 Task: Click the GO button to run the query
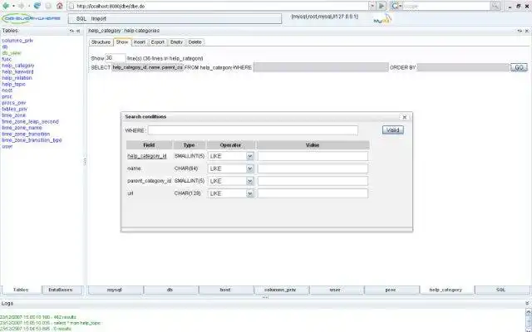coord(519,67)
